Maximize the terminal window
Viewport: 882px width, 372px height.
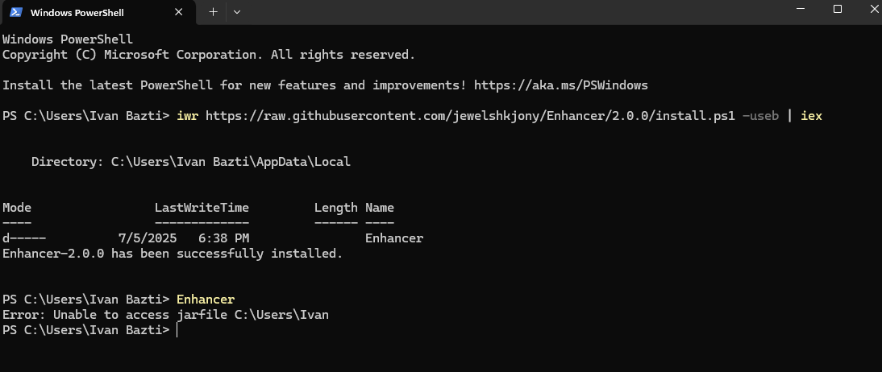coord(837,9)
